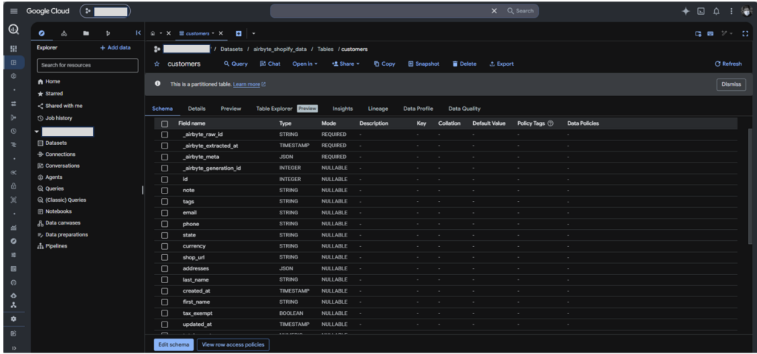
Task: Expand the left rail with bottom chevron
Action: [13, 348]
